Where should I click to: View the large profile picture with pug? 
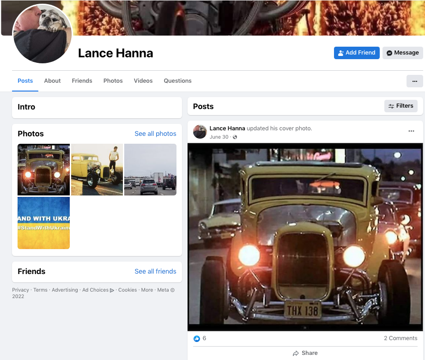[x=42, y=34]
